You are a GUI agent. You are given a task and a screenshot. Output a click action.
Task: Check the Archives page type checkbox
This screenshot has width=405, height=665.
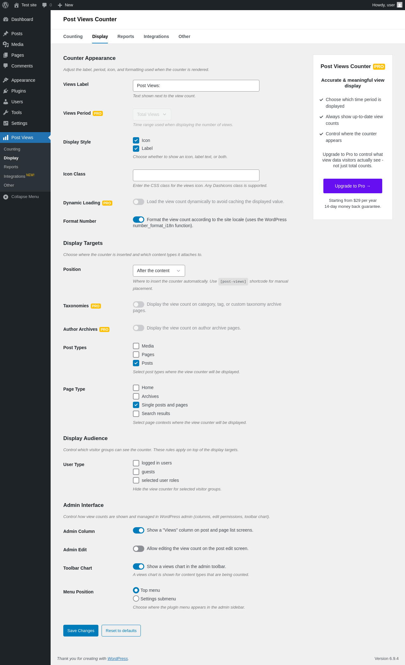pyautogui.click(x=136, y=396)
